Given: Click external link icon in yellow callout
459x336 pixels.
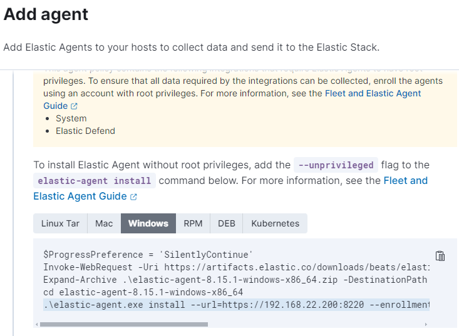Looking at the screenshot, I should point(75,106).
